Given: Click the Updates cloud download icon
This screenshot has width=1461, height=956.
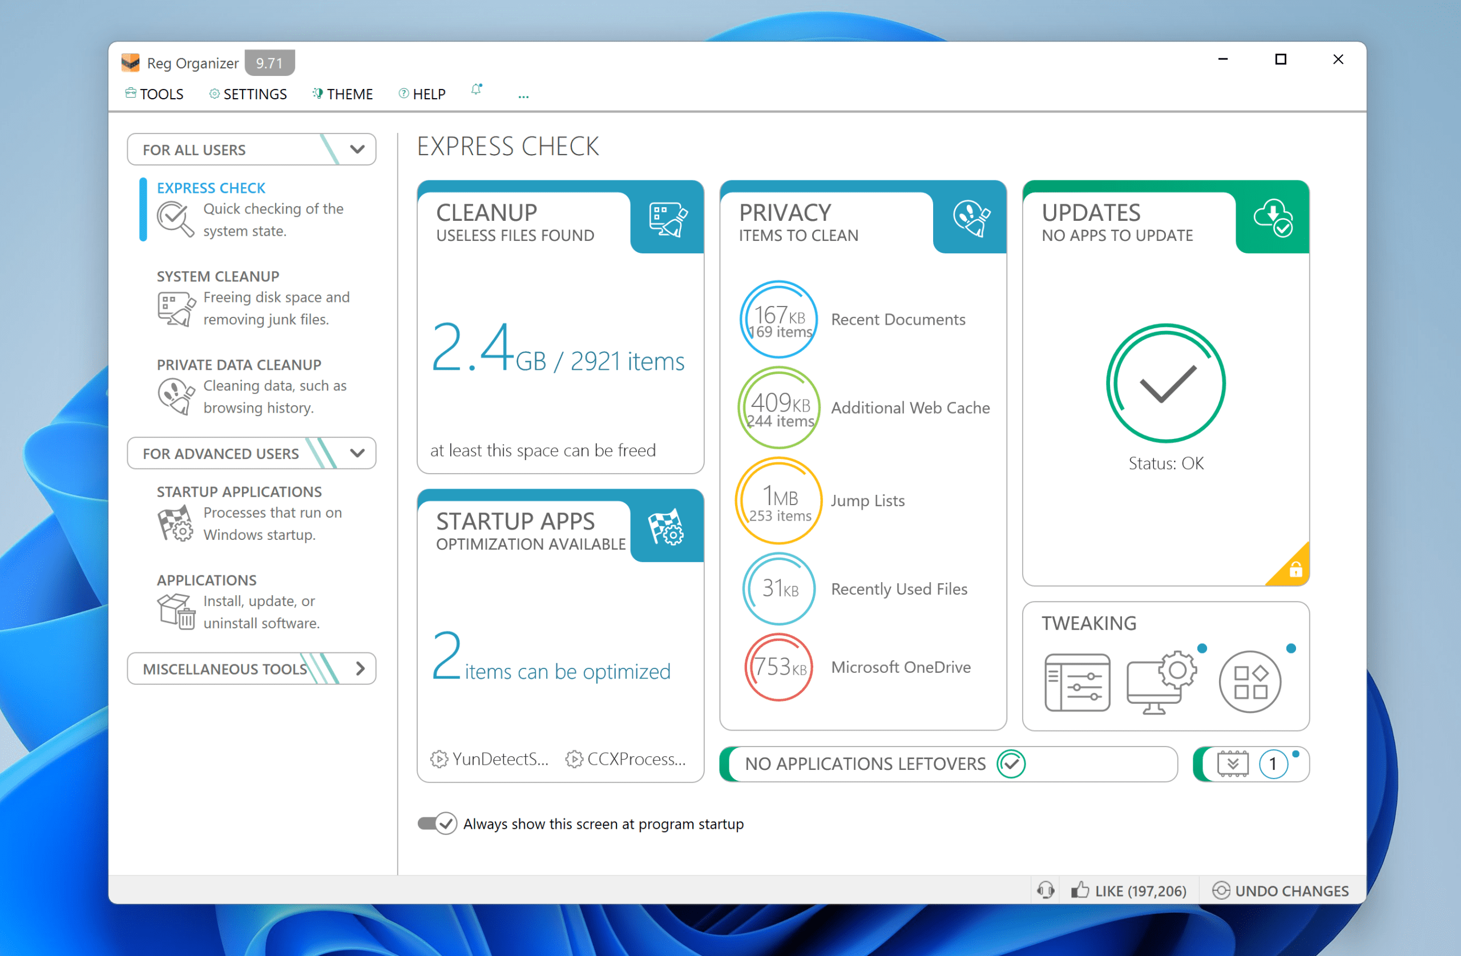Looking at the screenshot, I should (1273, 218).
